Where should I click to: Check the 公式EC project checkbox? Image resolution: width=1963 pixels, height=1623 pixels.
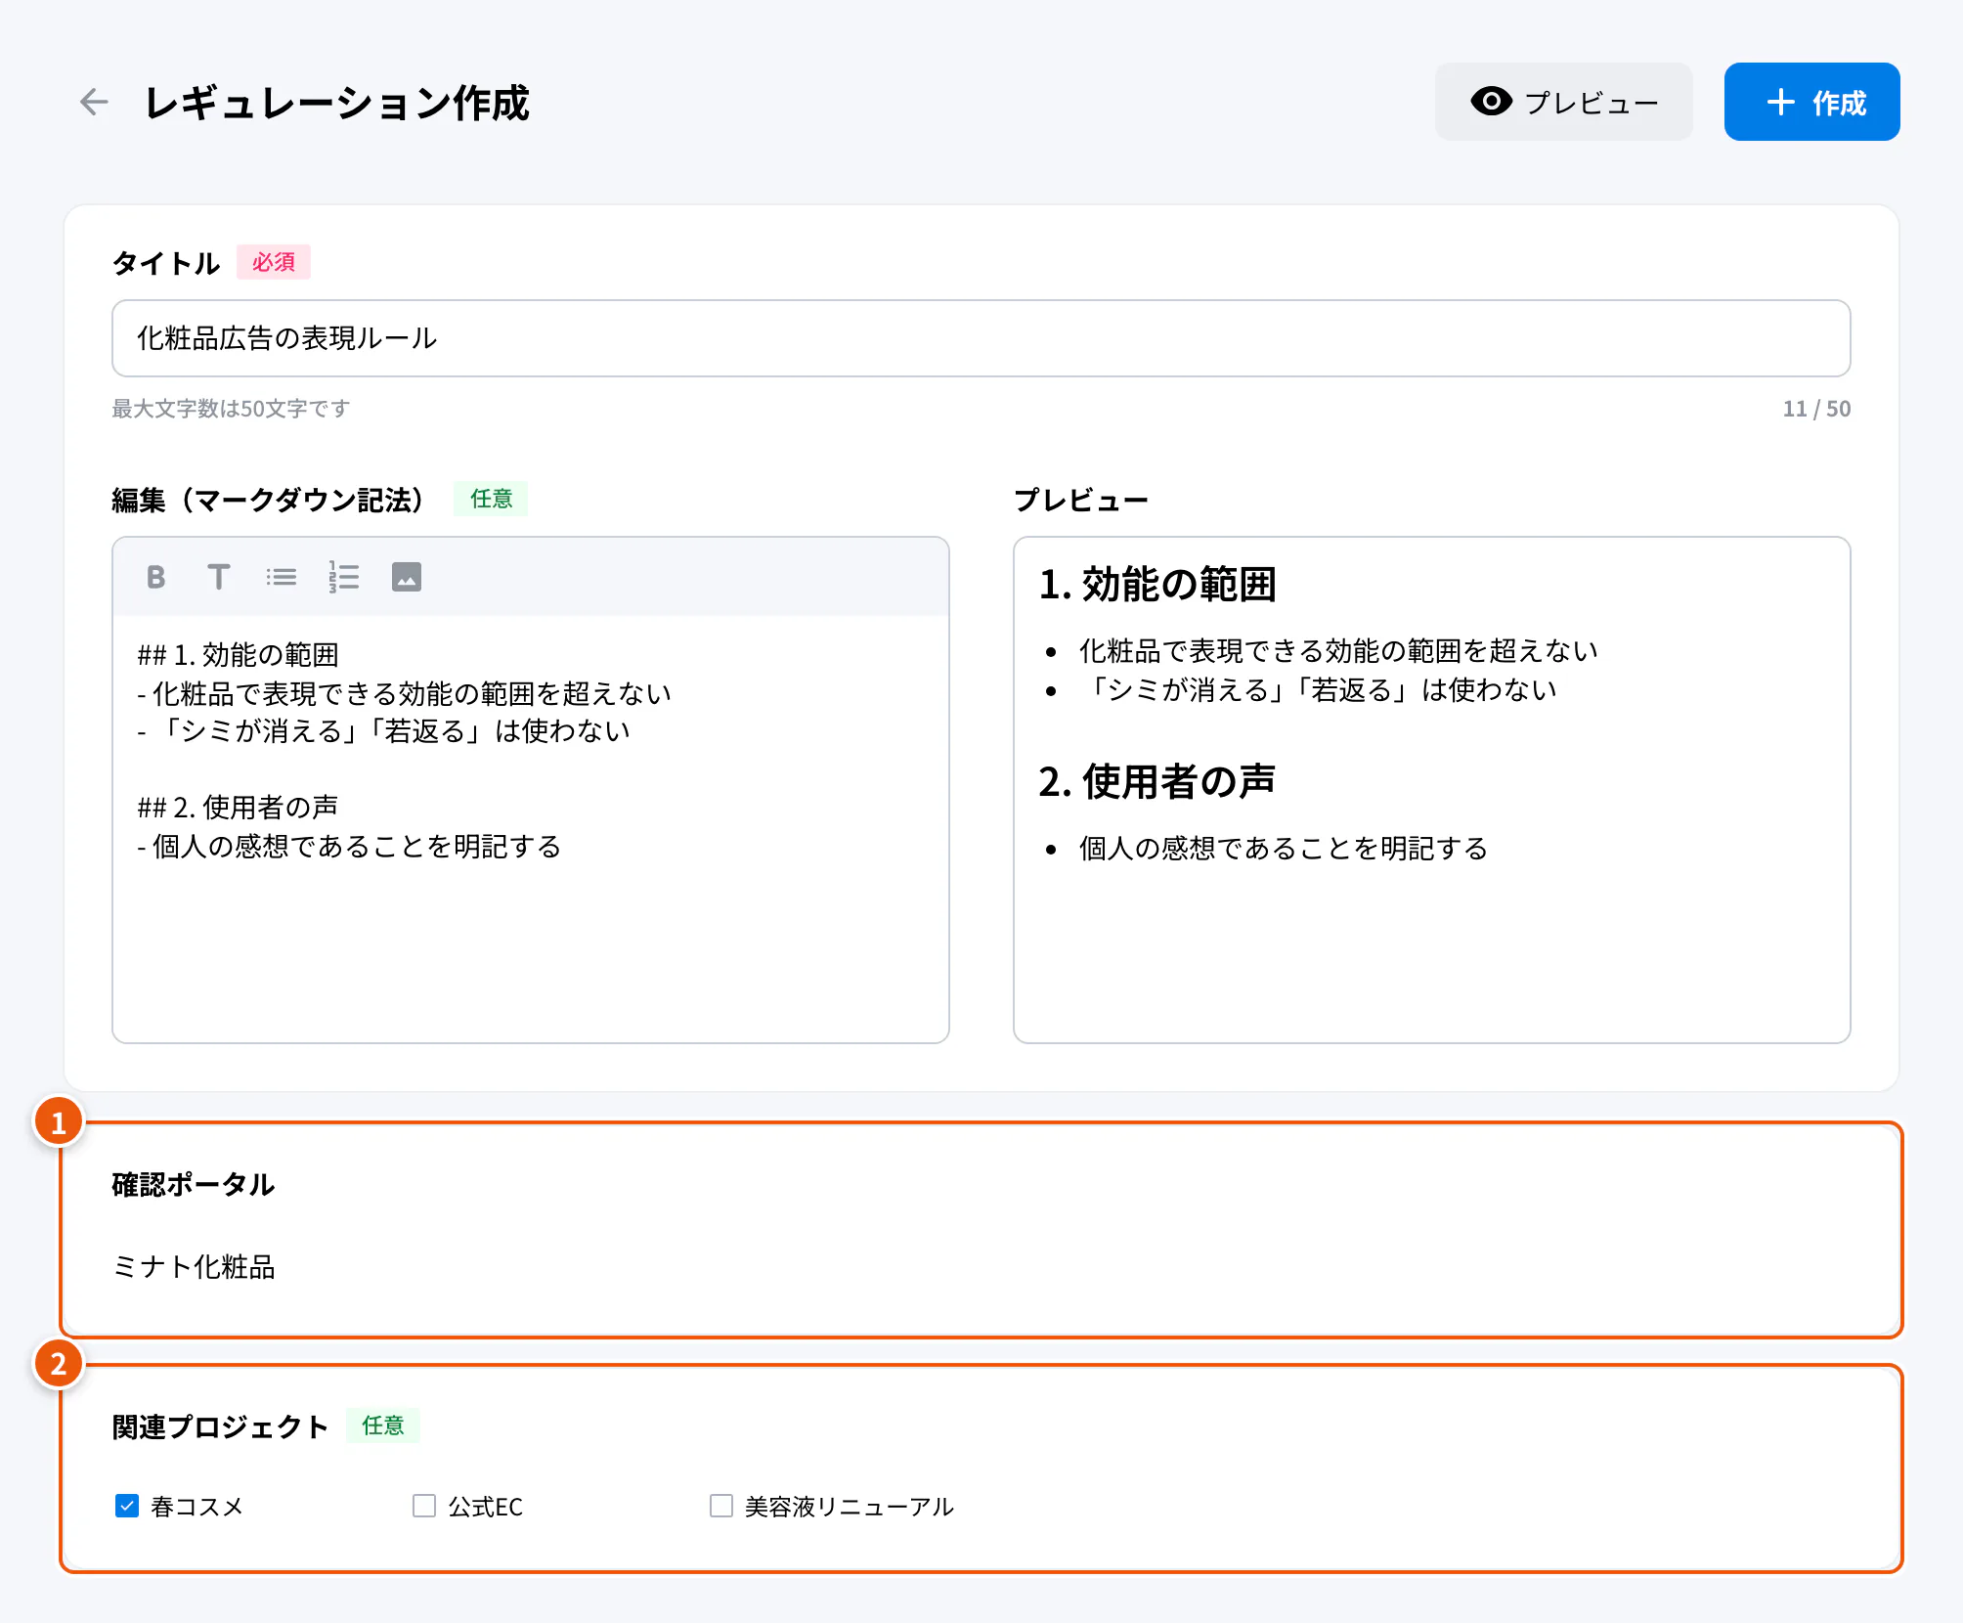(424, 1506)
